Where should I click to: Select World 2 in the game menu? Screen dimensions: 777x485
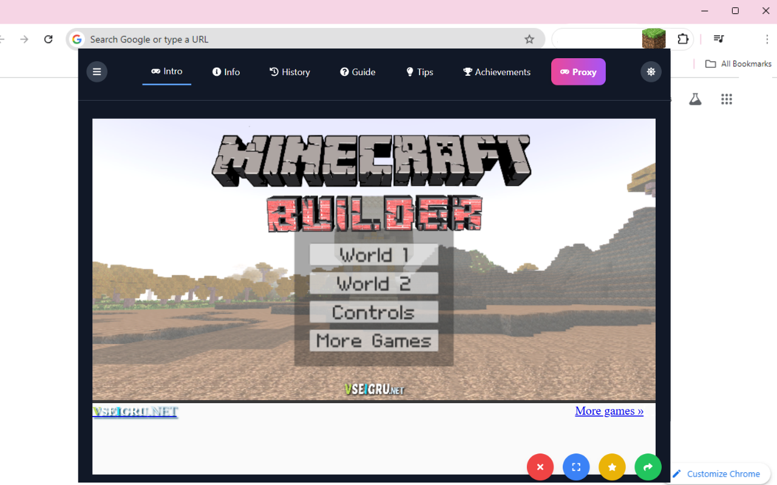click(373, 283)
